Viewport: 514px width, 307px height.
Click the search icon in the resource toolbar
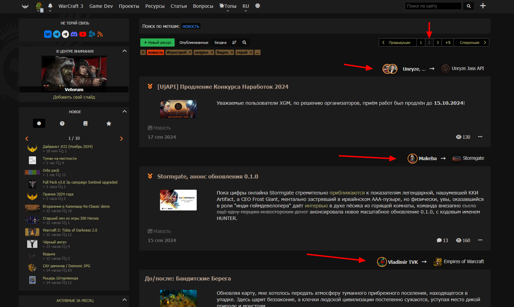click(244, 42)
